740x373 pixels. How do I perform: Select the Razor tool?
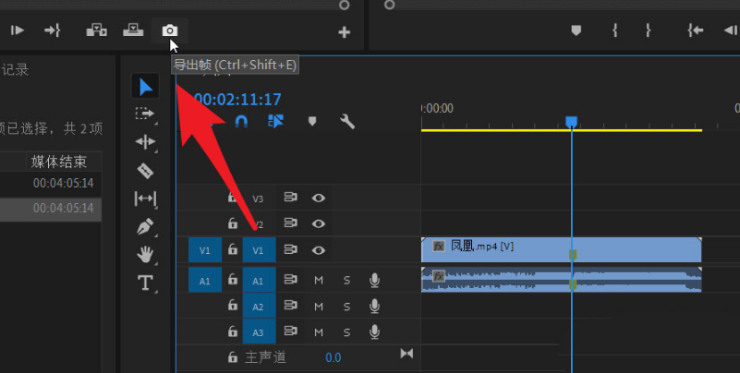pos(145,171)
